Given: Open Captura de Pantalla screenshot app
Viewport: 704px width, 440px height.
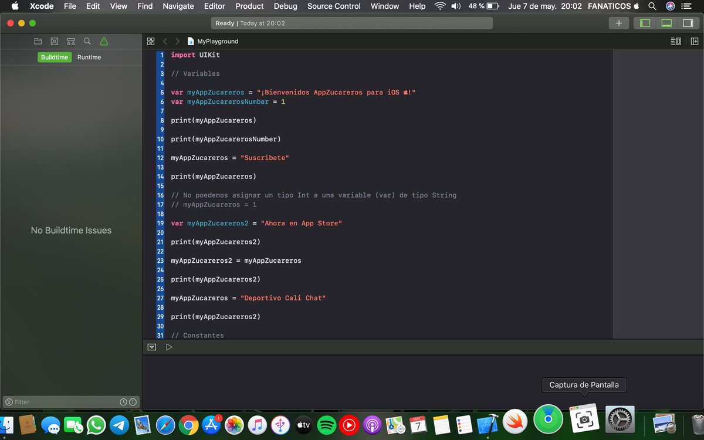Looking at the screenshot, I should pos(584,419).
